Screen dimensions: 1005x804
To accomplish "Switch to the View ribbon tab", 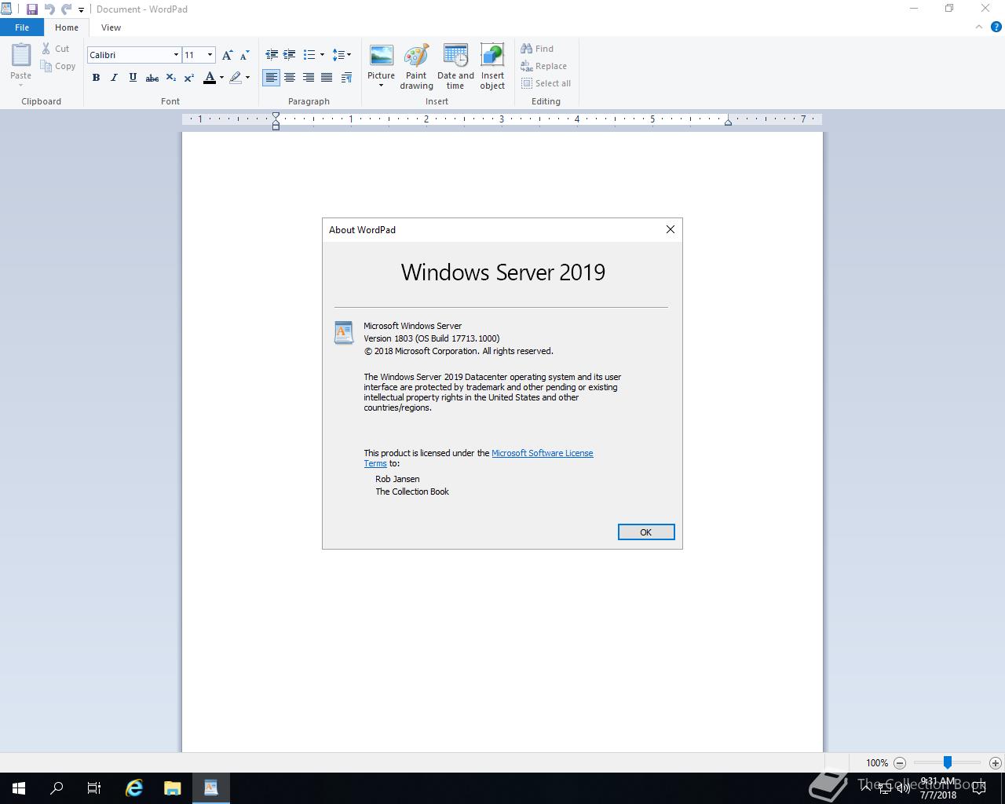I will point(111,27).
